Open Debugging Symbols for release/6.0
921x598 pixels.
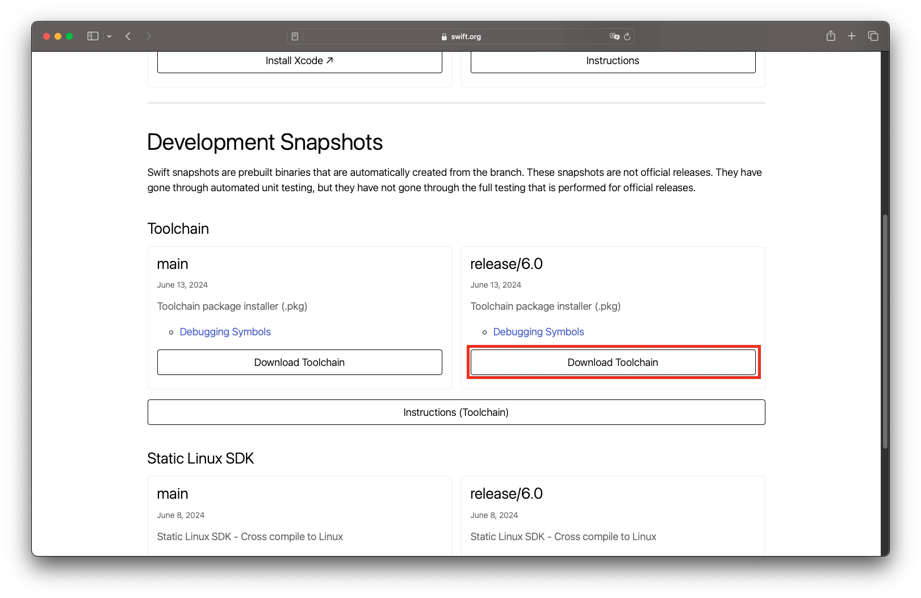tap(538, 331)
